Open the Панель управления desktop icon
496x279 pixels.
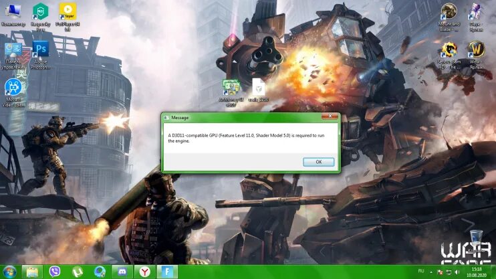tap(13, 56)
